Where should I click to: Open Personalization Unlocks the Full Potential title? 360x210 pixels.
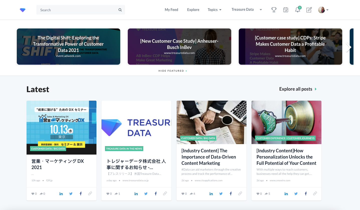pos(286,157)
